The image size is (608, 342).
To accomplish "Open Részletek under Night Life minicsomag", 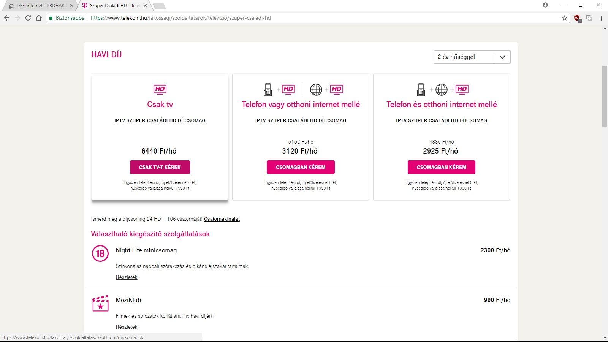I will [x=127, y=277].
